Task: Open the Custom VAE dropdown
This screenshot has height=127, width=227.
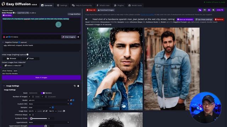Action: pyautogui.click(x=49, y=104)
